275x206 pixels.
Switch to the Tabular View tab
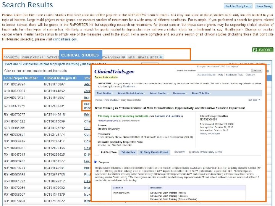(x=128, y=152)
